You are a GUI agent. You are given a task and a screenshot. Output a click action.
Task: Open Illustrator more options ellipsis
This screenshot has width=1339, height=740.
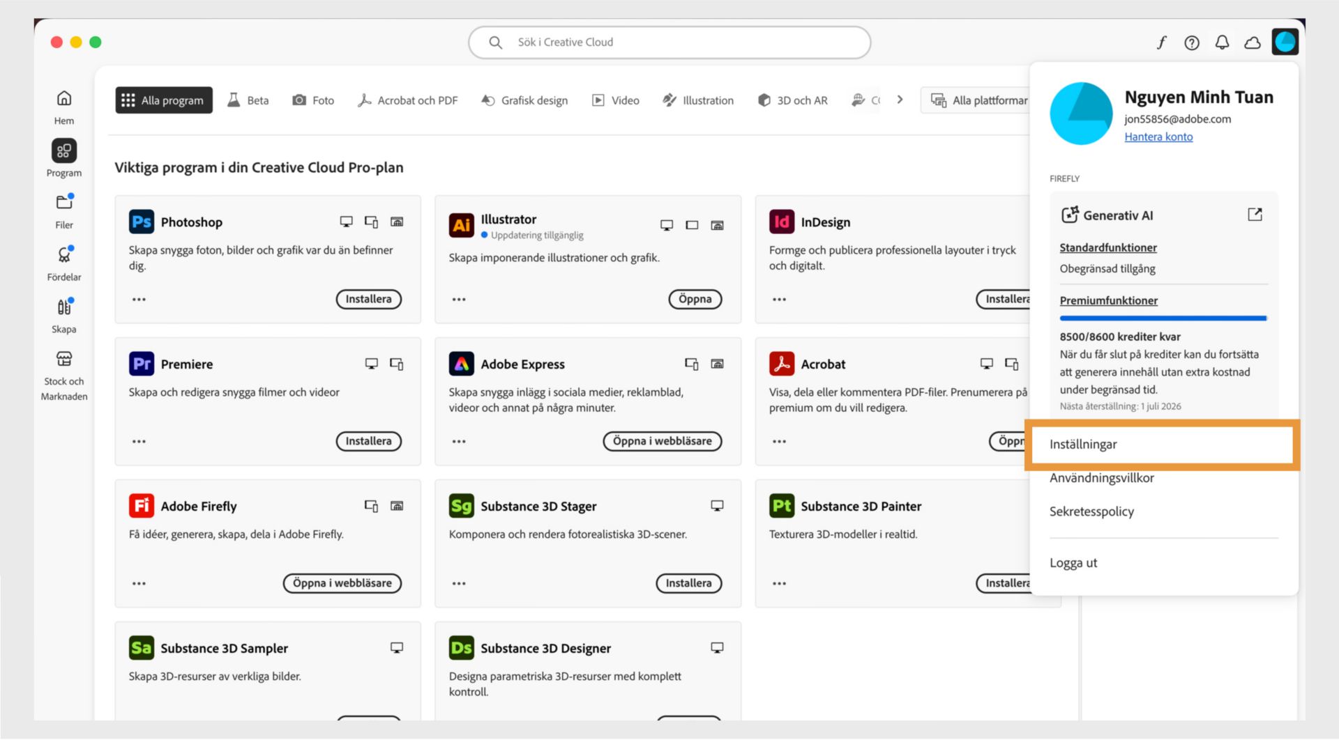[458, 300]
